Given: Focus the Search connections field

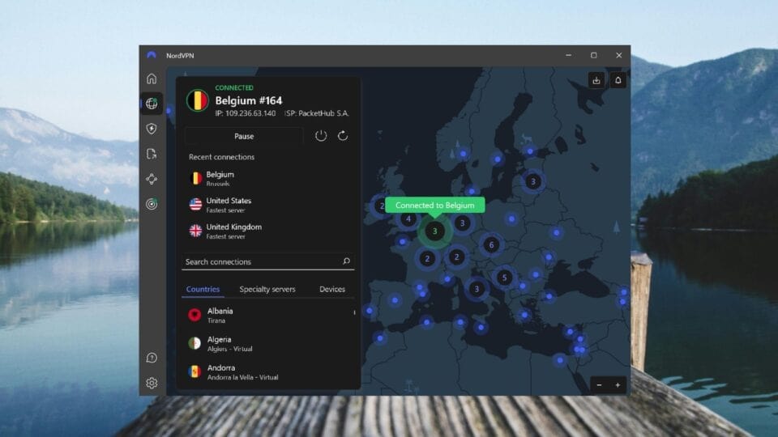Looking at the screenshot, I should click(x=268, y=261).
